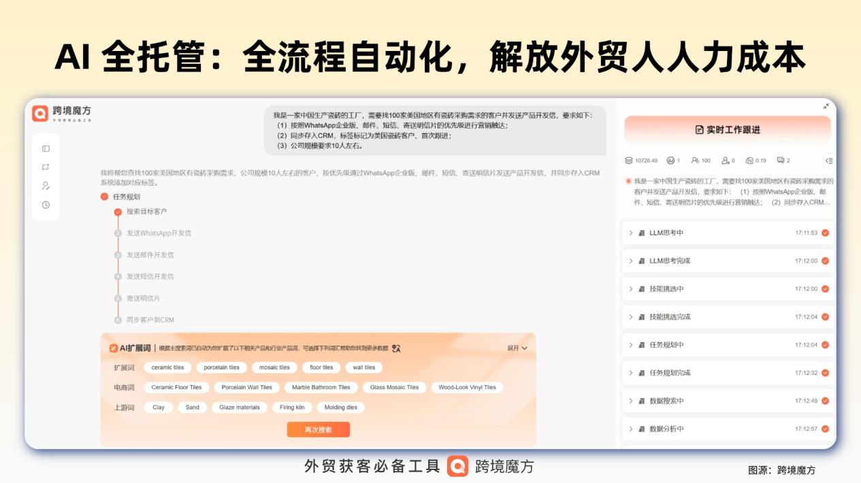The width and height of the screenshot is (861, 483).
Task: Click the 跨境魔方 logo in the bottom banner
Action: tap(491, 466)
